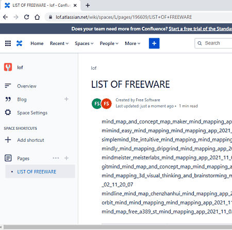The width and height of the screenshot is (232, 230).
Task: Click the line starting mindmeister_meisterlabs
Action: pos(167,158)
